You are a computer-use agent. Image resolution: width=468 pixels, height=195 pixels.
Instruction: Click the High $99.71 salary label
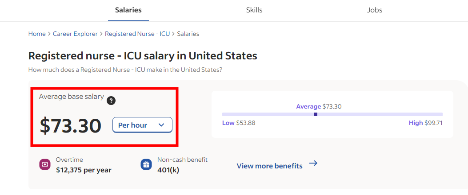click(426, 123)
